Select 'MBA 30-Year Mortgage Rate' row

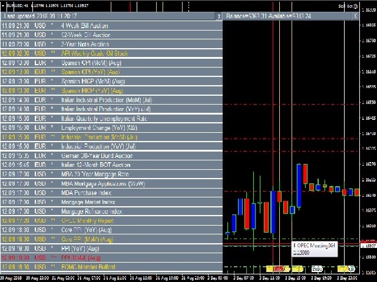(x=111, y=174)
